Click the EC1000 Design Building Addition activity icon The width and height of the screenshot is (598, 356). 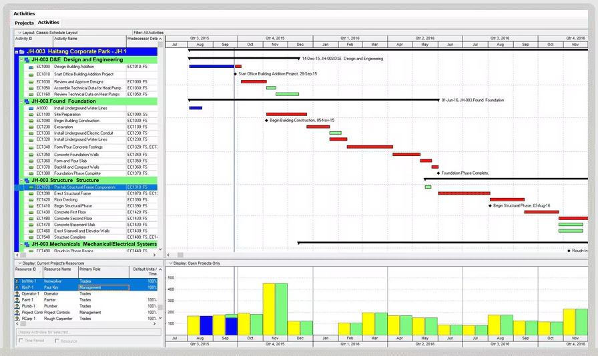(31, 67)
